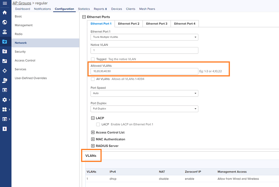The width and height of the screenshot is (279, 187).
Task: Check the All VLANs checkbox
Action: click(x=93, y=79)
